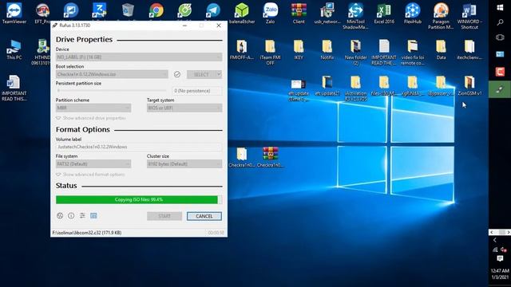Show the Rufus log icon
Screen dimensions: 511x287
pyautogui.click(x=93, y=215)
